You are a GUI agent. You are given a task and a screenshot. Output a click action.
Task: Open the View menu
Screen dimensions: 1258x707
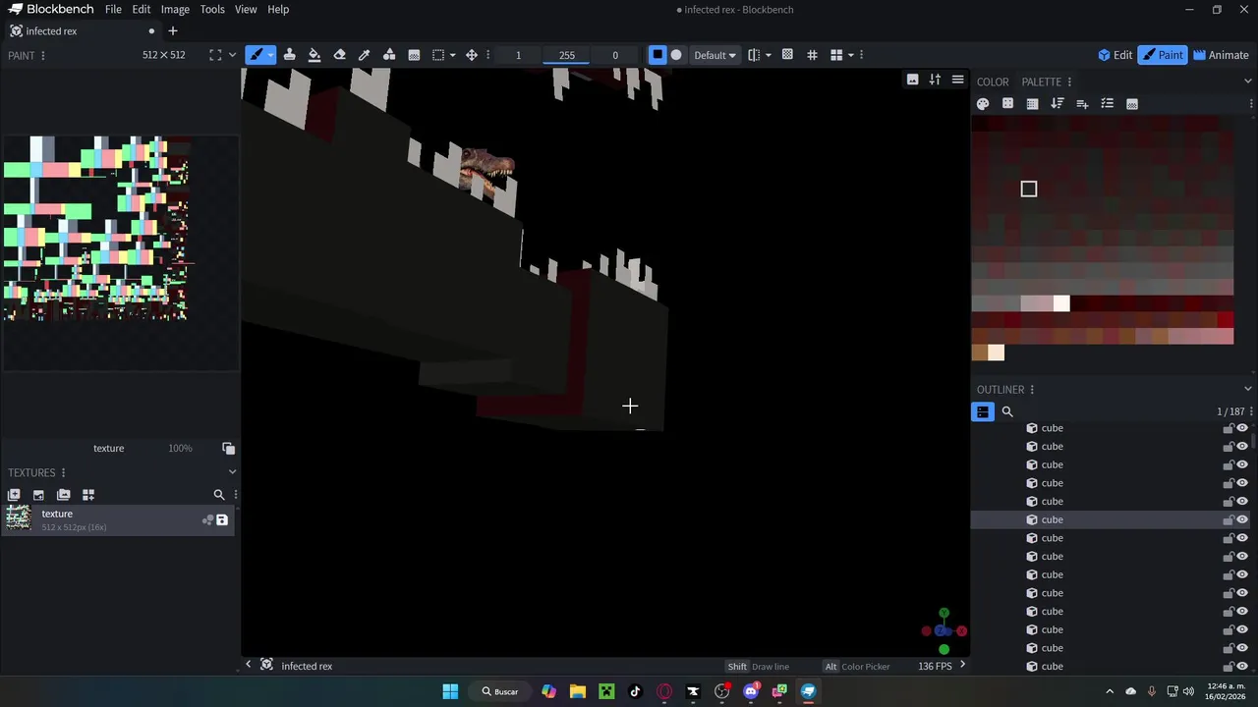pyautogui.click(x=246, y=10)
